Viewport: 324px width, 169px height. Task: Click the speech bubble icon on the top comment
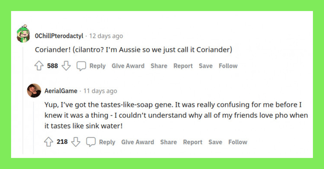pyautogui.click(x=81, y=66)
